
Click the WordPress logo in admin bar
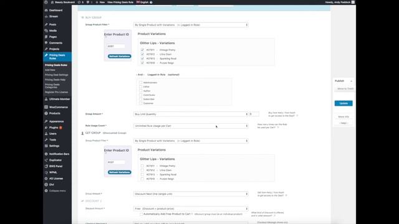46,2
